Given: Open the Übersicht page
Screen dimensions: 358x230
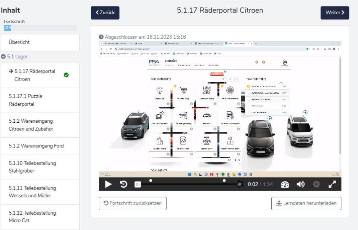Looking at the screenshot, I should pyautogui.click(x=40, y=42).
